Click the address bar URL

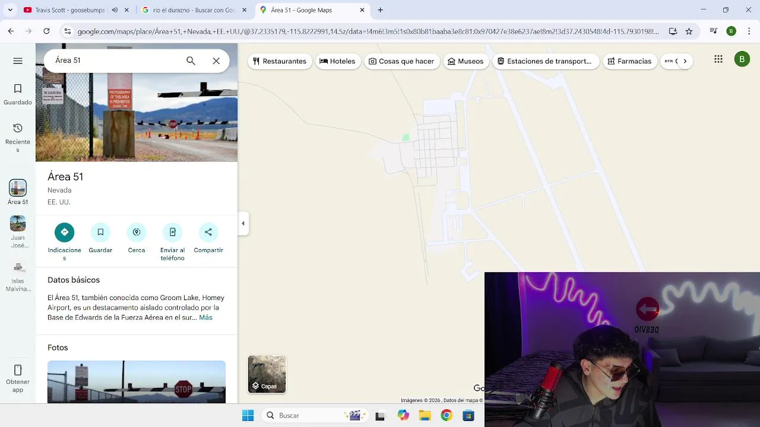tap(368, 31)
